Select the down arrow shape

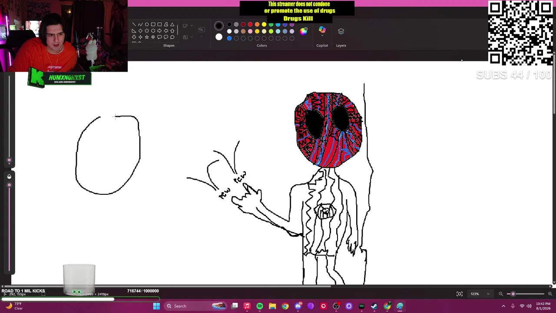coord(134,37)
